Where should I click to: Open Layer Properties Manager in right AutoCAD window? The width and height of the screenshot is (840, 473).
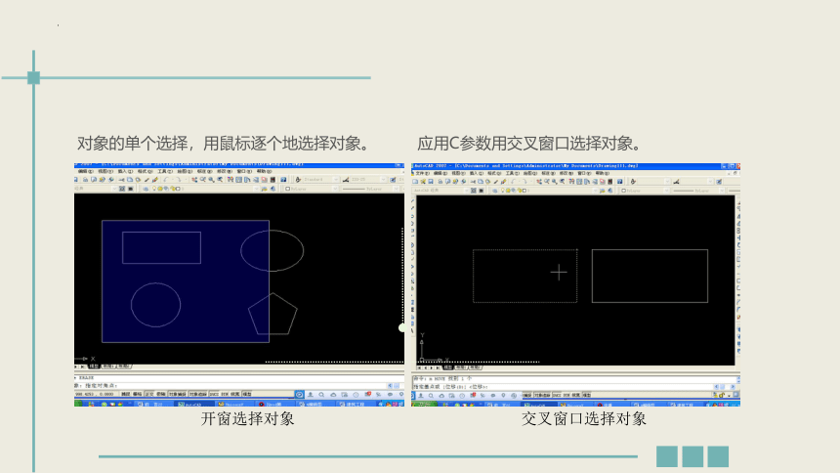point(495,191)
